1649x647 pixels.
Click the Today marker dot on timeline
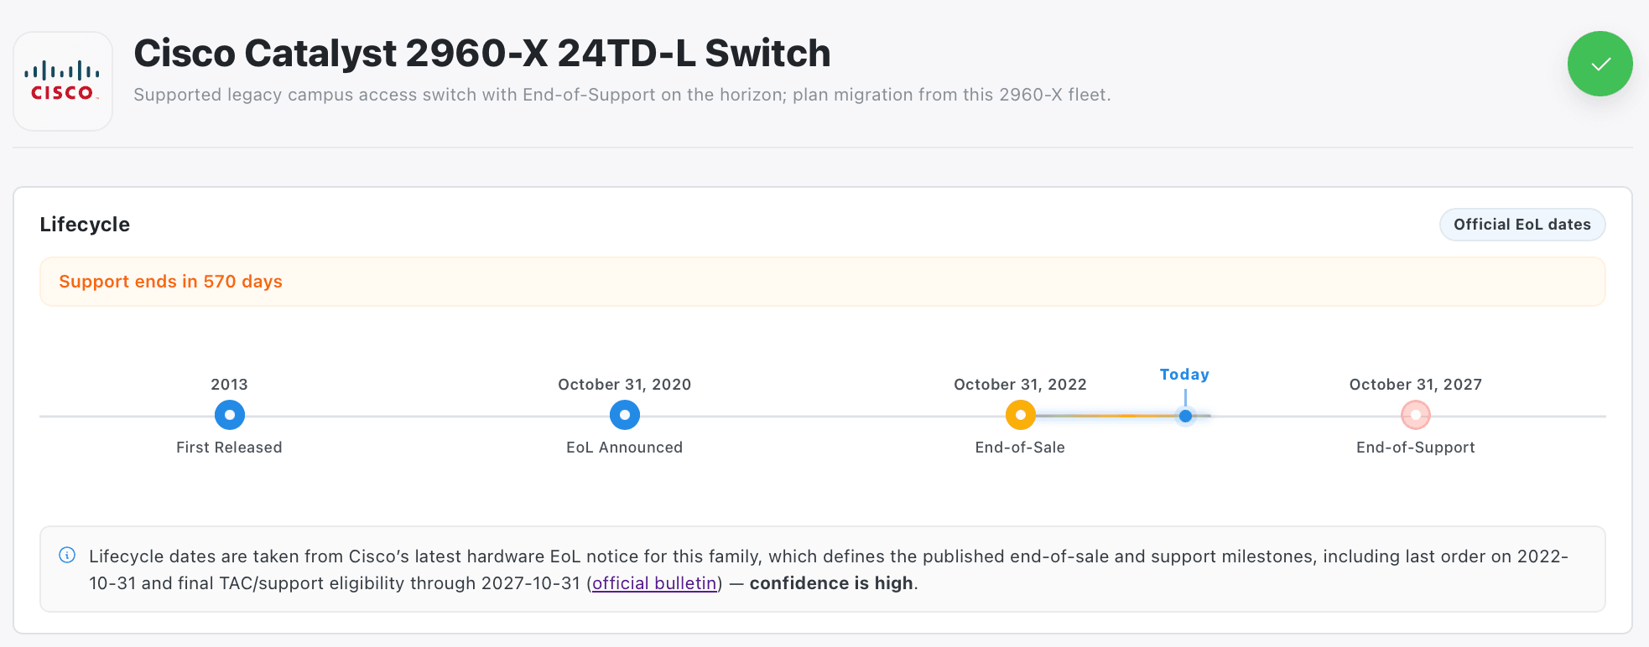pyautogui.click(x=1185, y=416)
